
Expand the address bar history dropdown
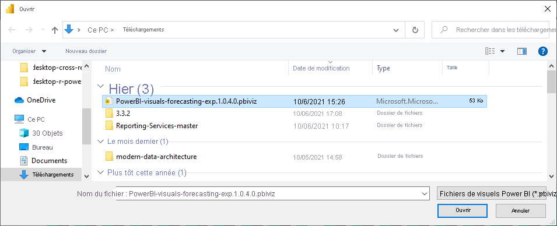[x=396, y=30]
